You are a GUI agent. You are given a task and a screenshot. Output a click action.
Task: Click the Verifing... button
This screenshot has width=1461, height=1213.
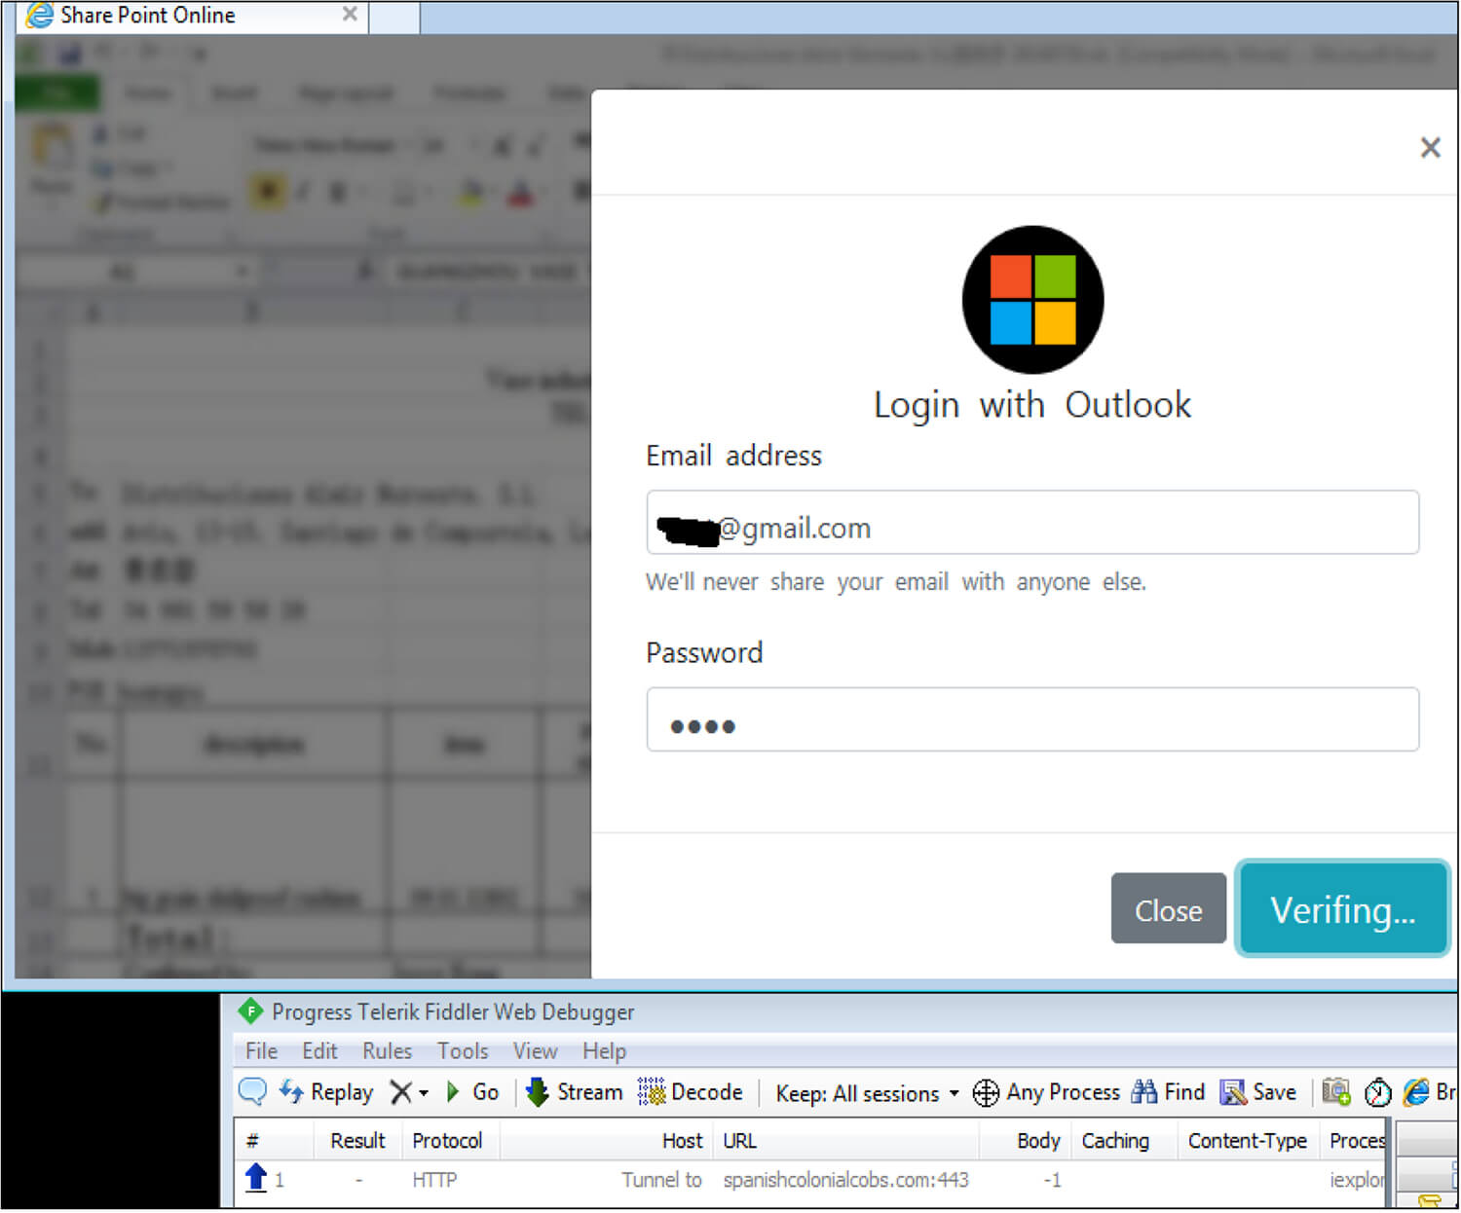1342,909
